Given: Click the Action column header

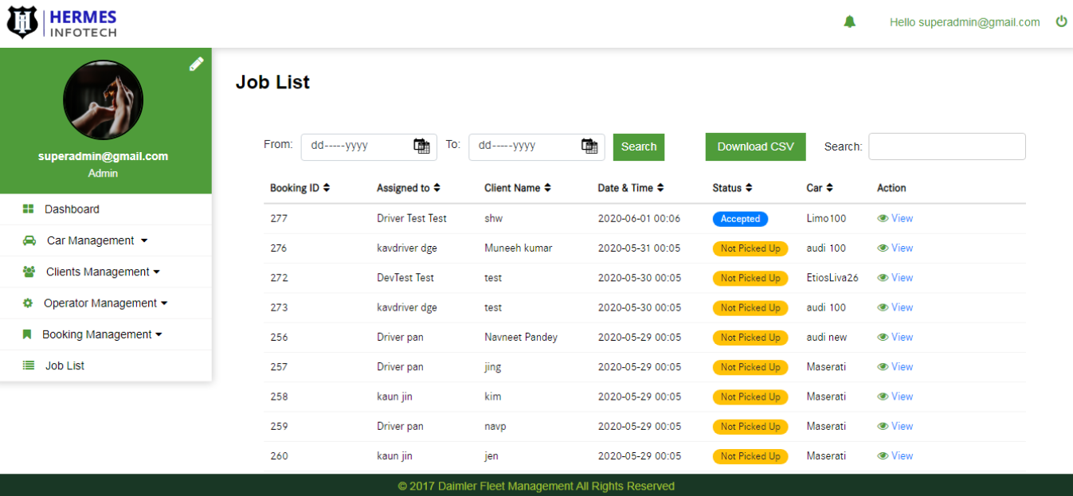Looking at the screenshot, I should [891, 188].
